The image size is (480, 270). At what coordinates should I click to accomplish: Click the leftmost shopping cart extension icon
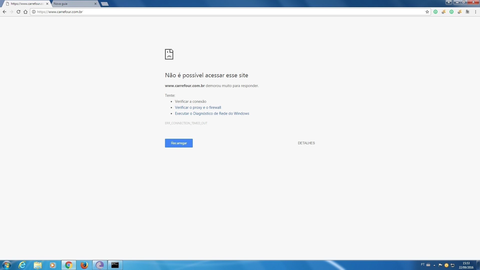click(x=443, y=12)
